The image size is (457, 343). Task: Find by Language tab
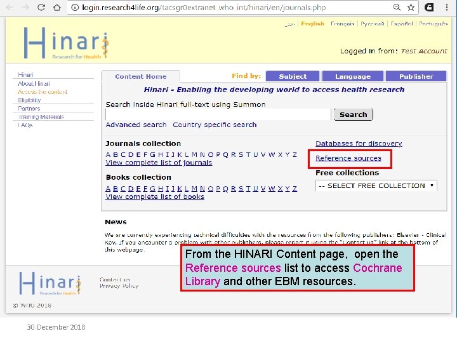click(353, 76)
